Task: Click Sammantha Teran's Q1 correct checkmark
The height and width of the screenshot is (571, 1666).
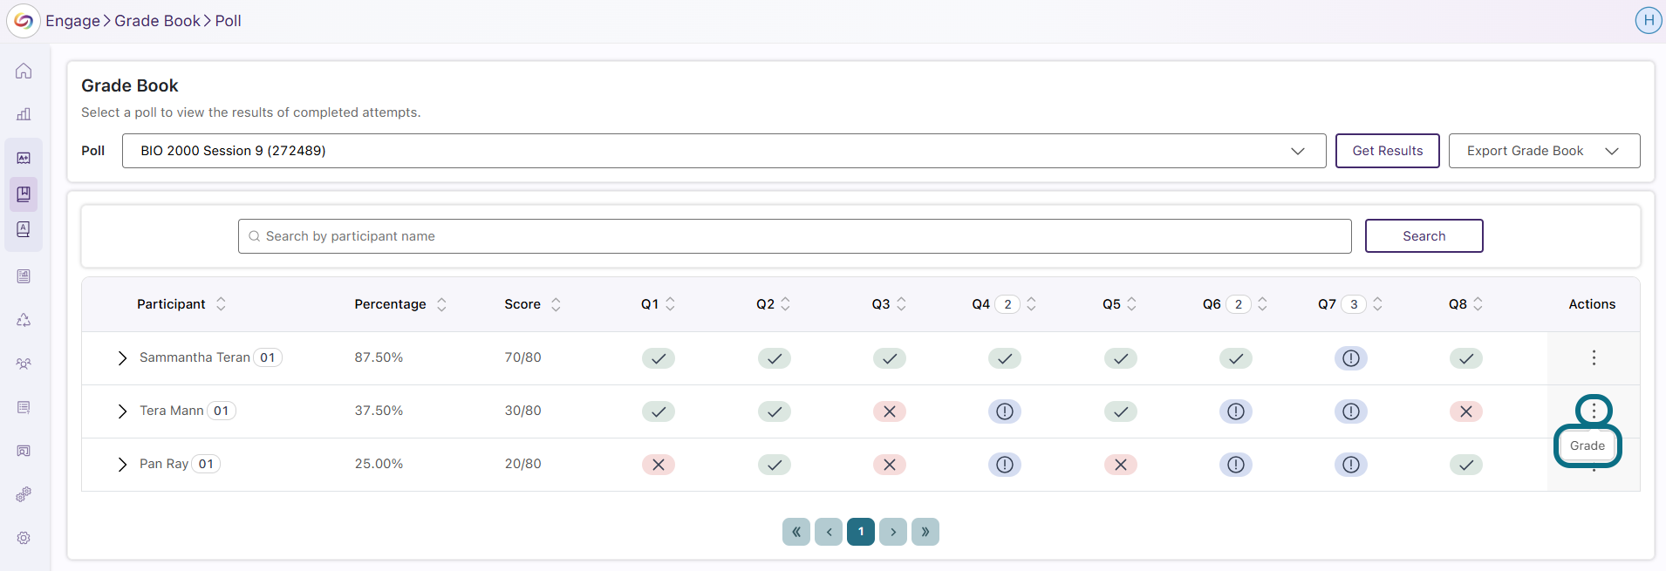Action: pos(659,358)
